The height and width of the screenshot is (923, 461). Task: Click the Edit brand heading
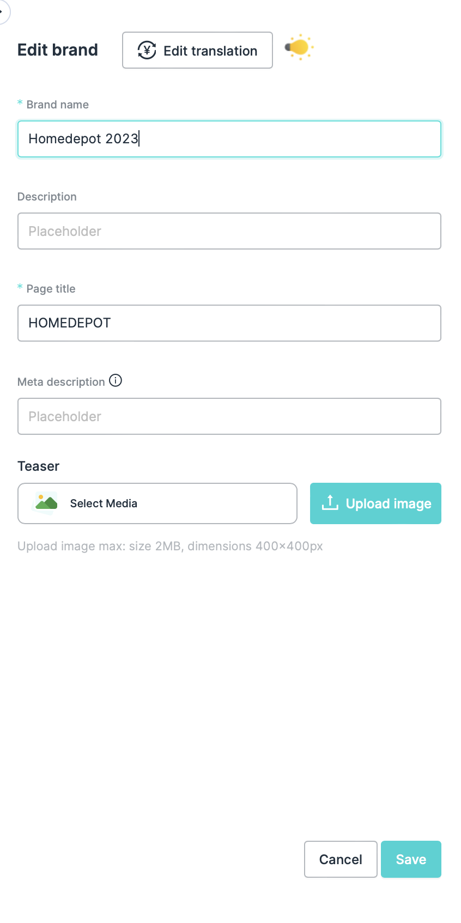(58, 50)
